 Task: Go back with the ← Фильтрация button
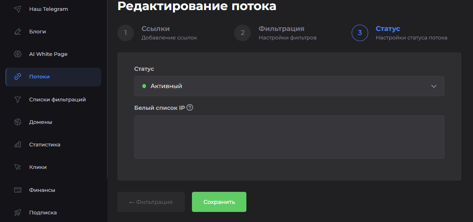(x=151, y=202)
